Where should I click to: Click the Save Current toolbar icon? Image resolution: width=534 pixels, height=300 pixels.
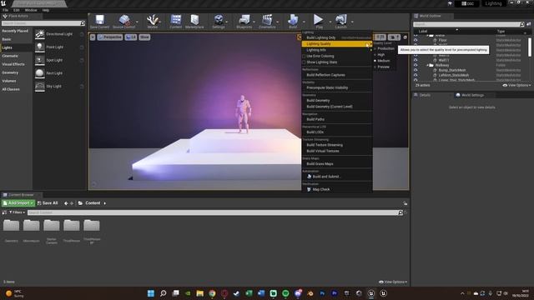99,21
